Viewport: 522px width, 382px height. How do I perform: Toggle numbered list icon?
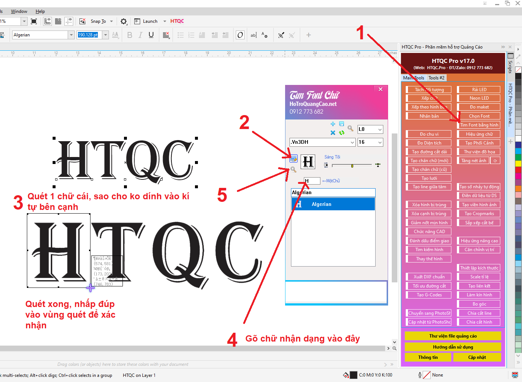pos(191,35)
